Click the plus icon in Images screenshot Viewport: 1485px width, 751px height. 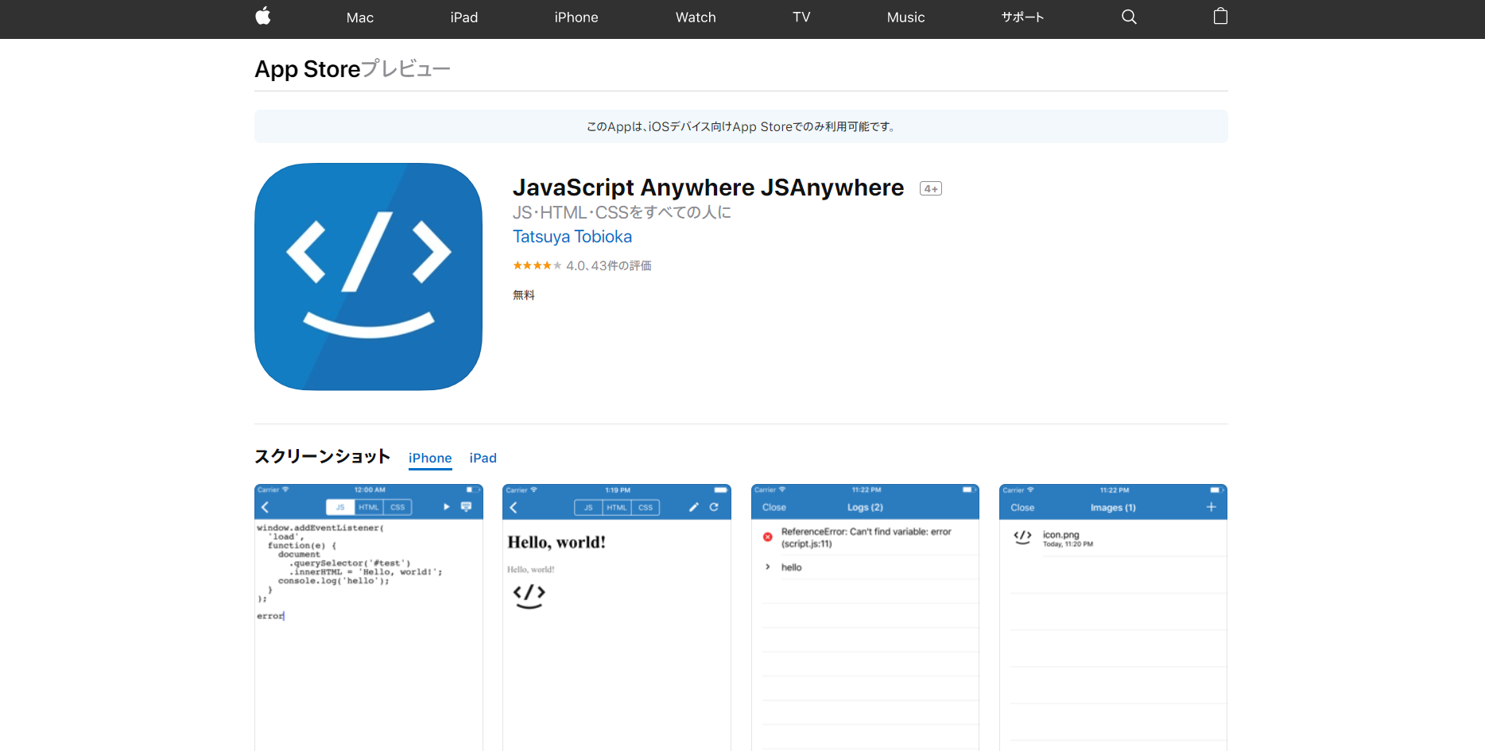click(x=1211, y=507)
